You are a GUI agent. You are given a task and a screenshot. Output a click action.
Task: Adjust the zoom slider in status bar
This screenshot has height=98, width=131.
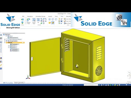pos(126,85)
